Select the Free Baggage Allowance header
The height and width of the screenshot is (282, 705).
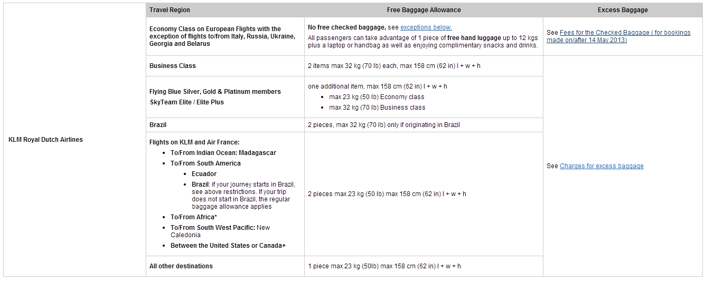pyautogui.click(x=424, y=10)
